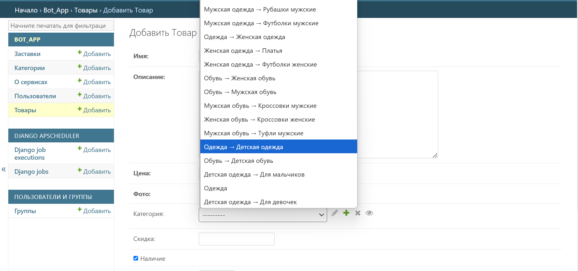578x271 pixels.
Task: Choose Женская обувь → Кроссовки женские
Action: point(278,120)
